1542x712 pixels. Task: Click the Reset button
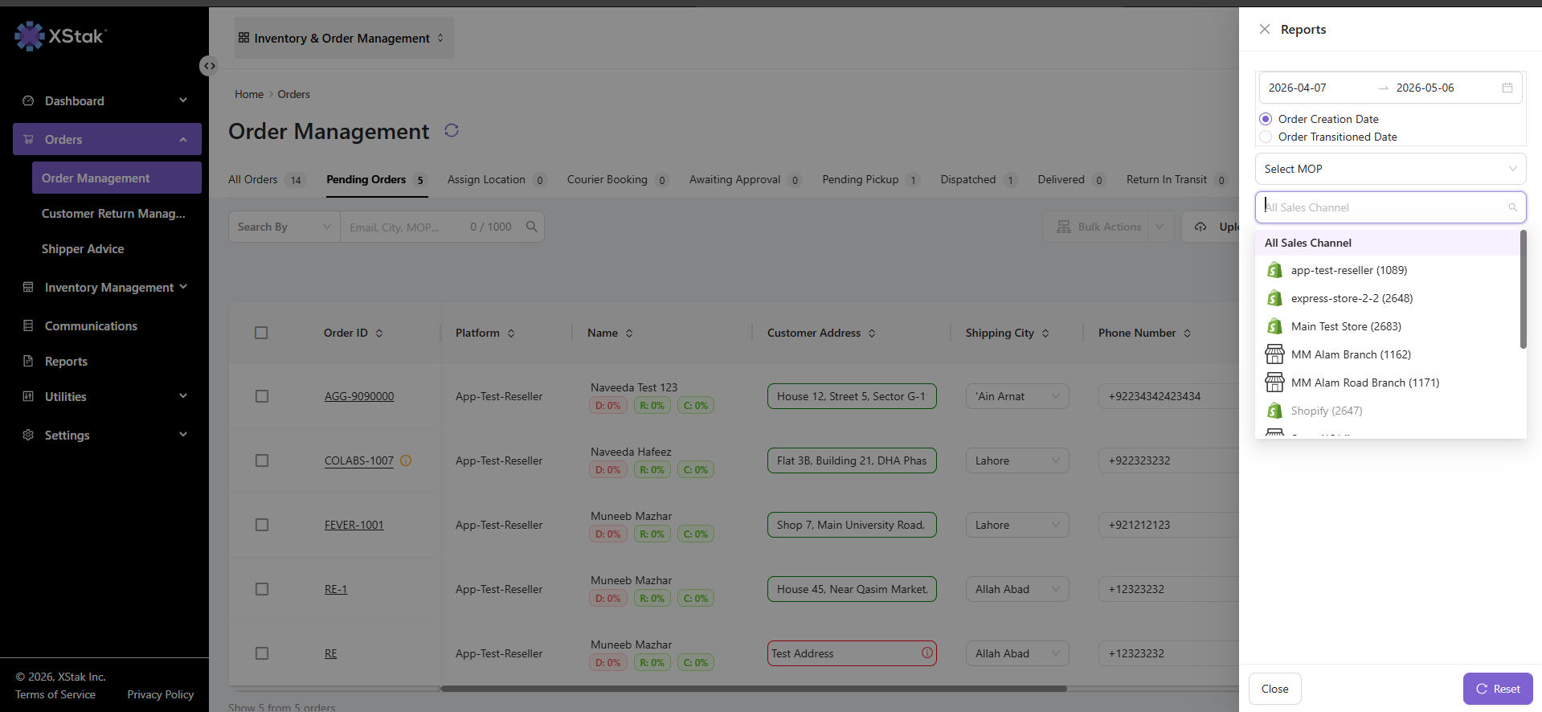point(1498,689)
